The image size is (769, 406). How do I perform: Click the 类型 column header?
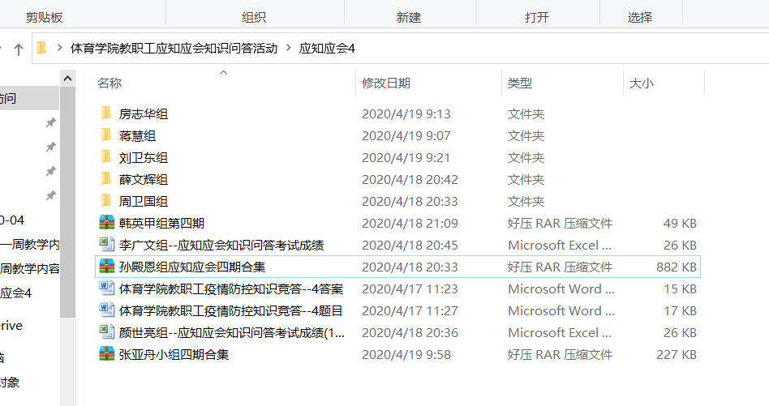(520, 83)
